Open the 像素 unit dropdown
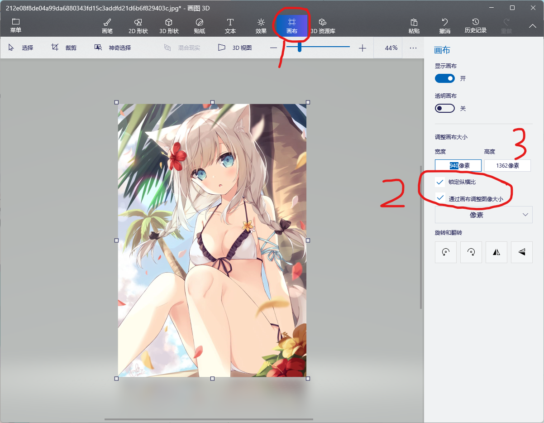544x423 pixels. point(483,215)
